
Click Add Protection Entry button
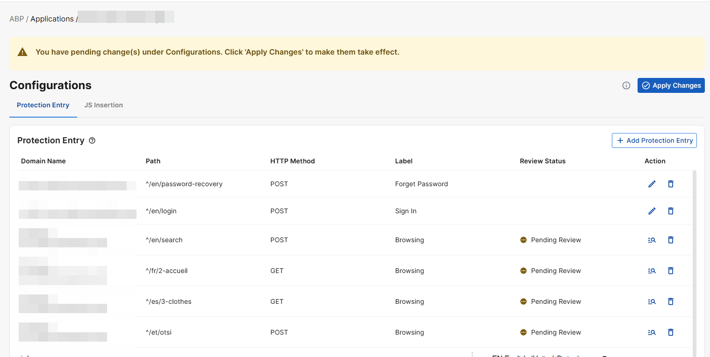[654, 140]
